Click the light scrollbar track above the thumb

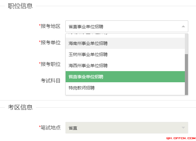tap(186, 44)
